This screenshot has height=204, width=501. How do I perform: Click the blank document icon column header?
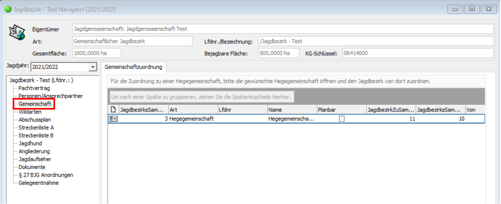113,110
